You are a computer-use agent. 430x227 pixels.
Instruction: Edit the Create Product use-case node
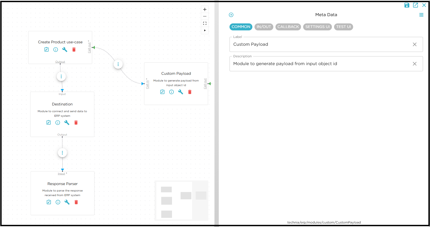pos(46,49)
